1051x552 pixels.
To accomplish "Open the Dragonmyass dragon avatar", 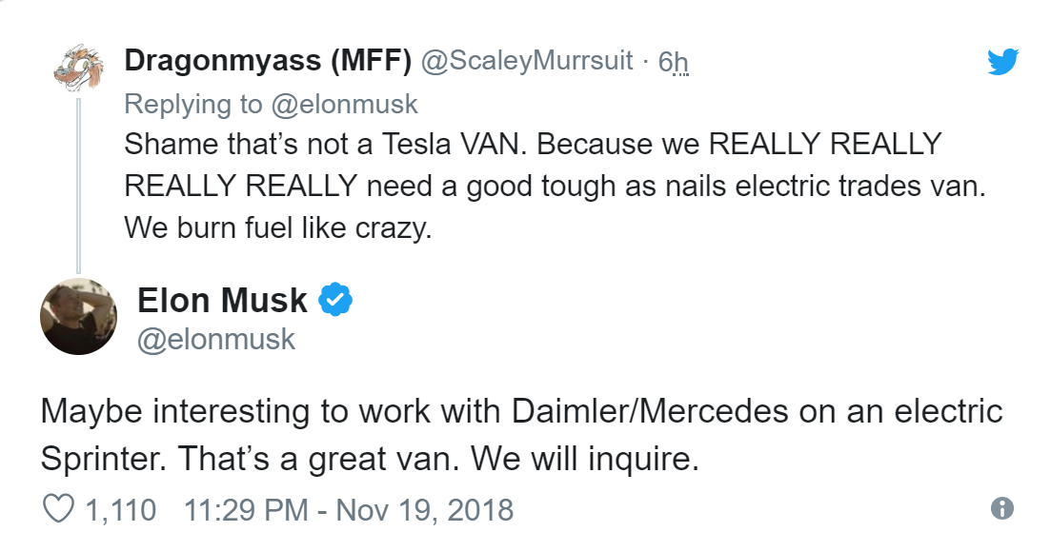I will pyautogui.click(x=79, y=69).
